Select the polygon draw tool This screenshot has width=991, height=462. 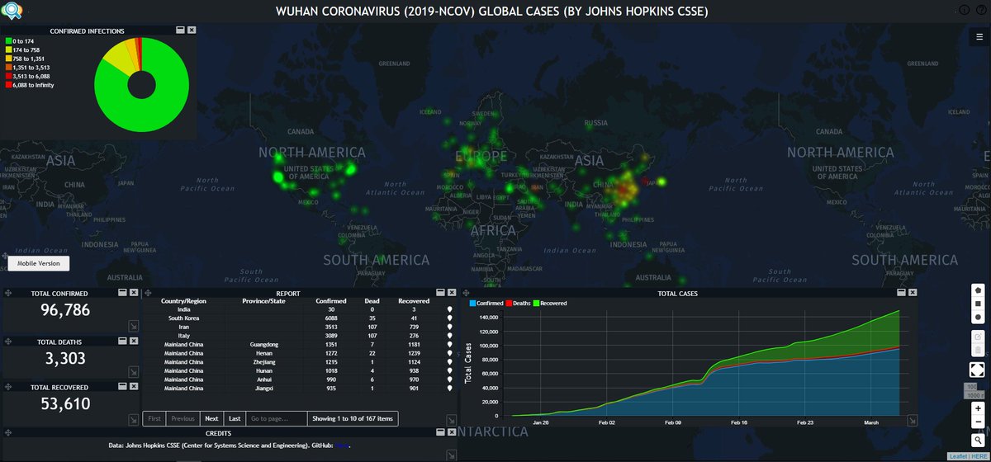(x=979, y=290)
